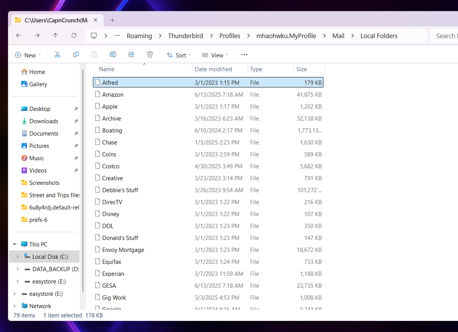This screenshot has height=332, width=458.
Task: Refresh the current folder view
Action: (74, 36)
